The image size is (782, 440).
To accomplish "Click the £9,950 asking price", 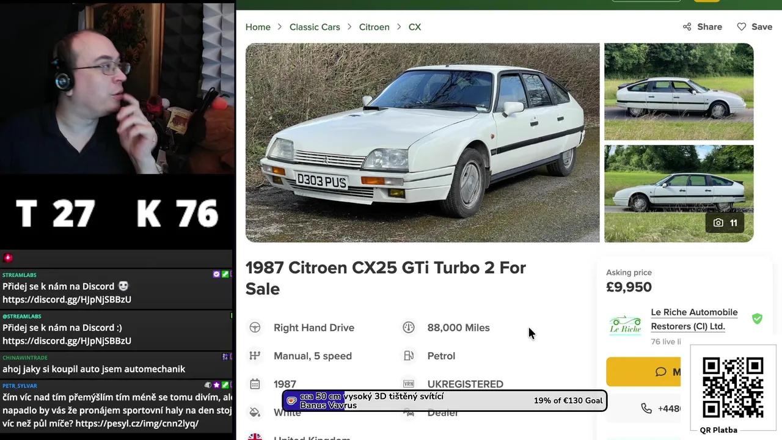I will pos(629,287).
